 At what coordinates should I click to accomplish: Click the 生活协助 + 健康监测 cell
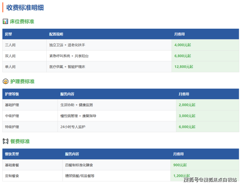[x=117, y=105]
